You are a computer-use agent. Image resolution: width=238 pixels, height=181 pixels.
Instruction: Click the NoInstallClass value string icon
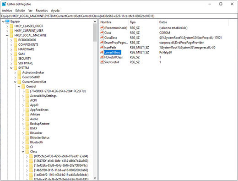[102, 57]
